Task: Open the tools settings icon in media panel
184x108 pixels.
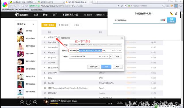Action: point(176,14)
